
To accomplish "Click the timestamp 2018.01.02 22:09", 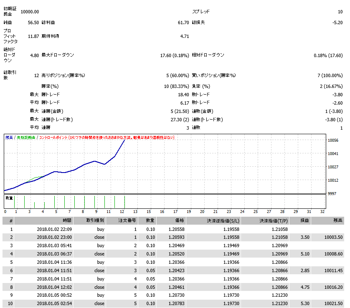I will [54, 229].
